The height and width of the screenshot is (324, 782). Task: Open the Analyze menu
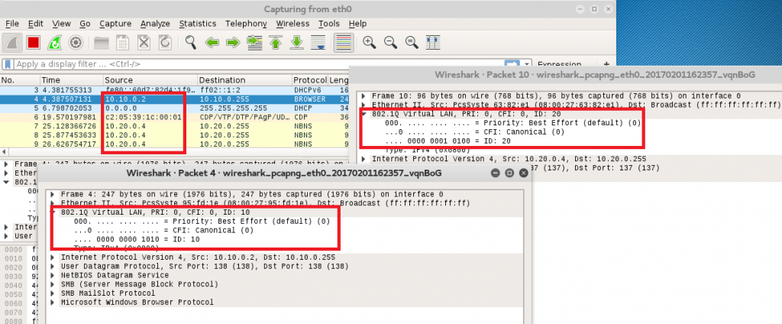(x=155, y=24)
